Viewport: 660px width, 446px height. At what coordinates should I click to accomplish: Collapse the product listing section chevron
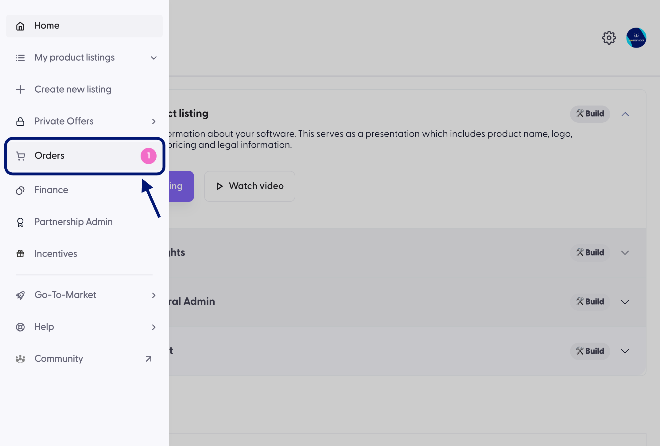point(625,114)
